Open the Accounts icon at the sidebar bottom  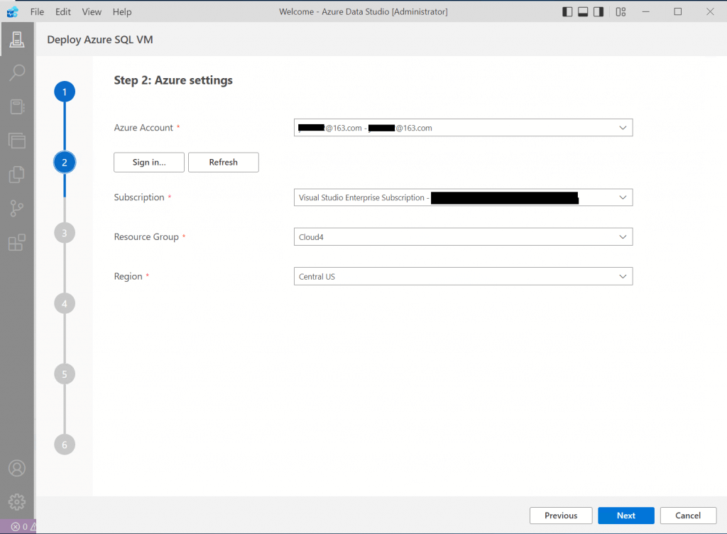[17, 468]
